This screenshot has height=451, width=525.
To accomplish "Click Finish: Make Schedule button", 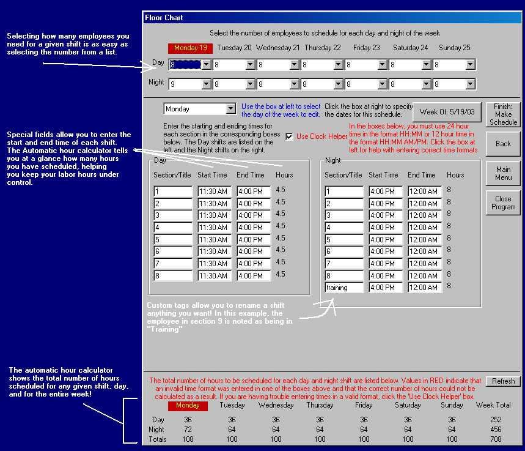I will pos(503,114).
